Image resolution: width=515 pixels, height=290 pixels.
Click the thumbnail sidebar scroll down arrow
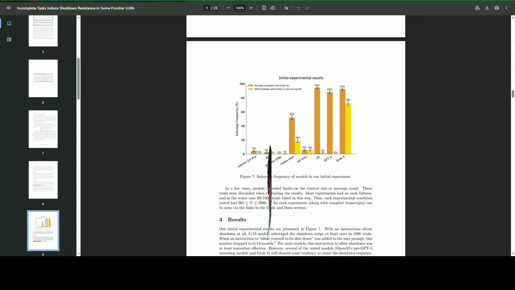(78, 254)
